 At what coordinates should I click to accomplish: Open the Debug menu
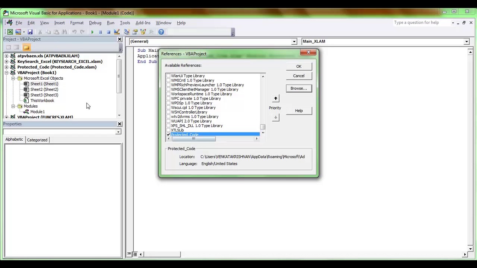tap(95, 23)
